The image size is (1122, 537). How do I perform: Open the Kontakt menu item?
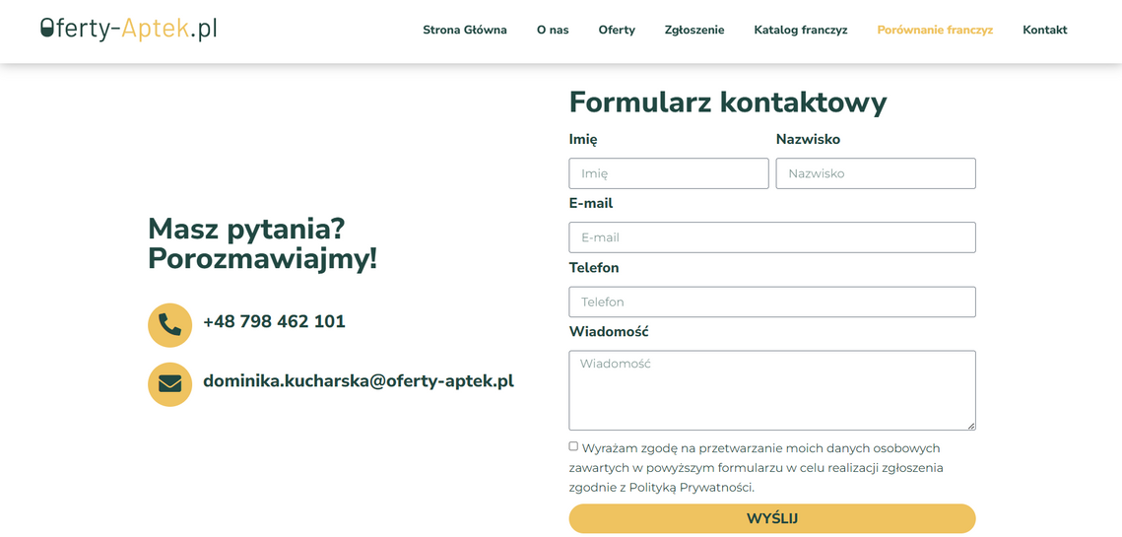coord(1044,30)
